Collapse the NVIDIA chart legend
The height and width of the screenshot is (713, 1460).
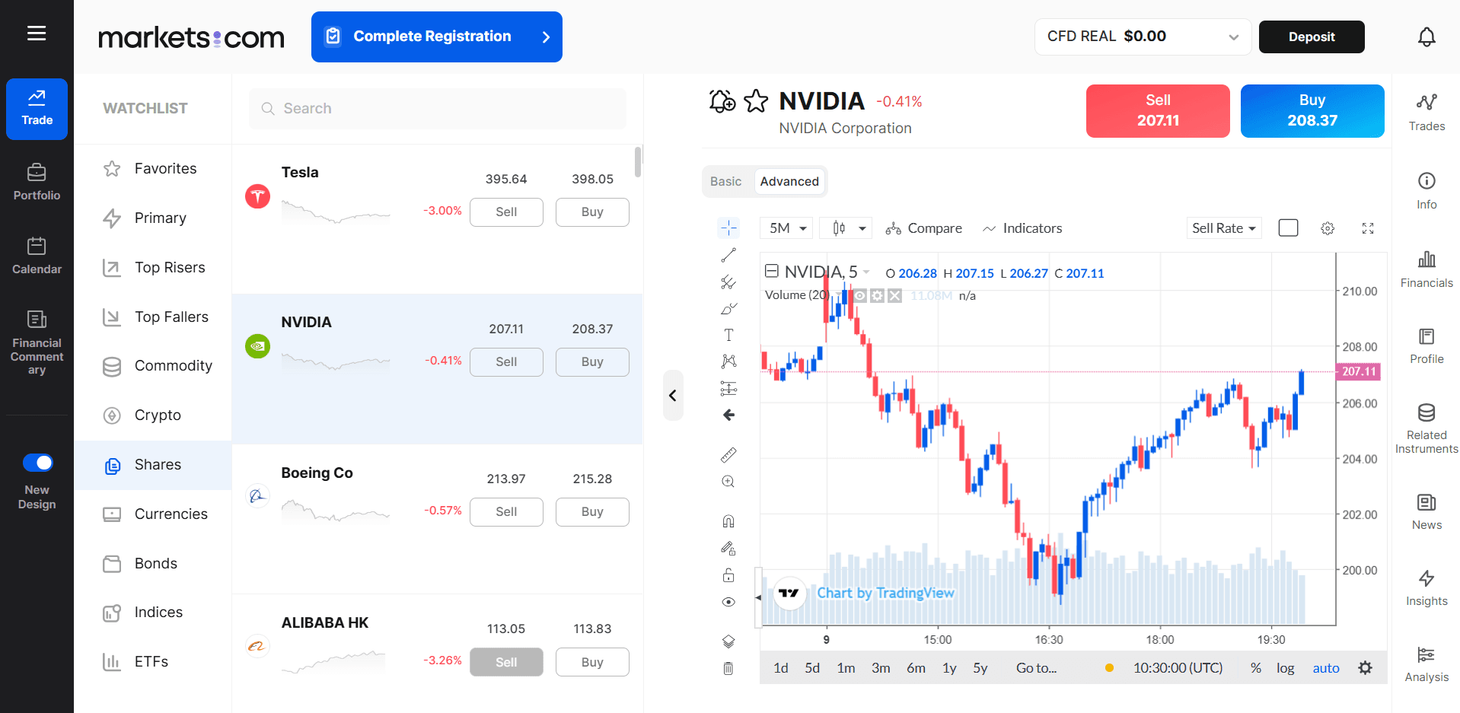click(x=771, y=271)
